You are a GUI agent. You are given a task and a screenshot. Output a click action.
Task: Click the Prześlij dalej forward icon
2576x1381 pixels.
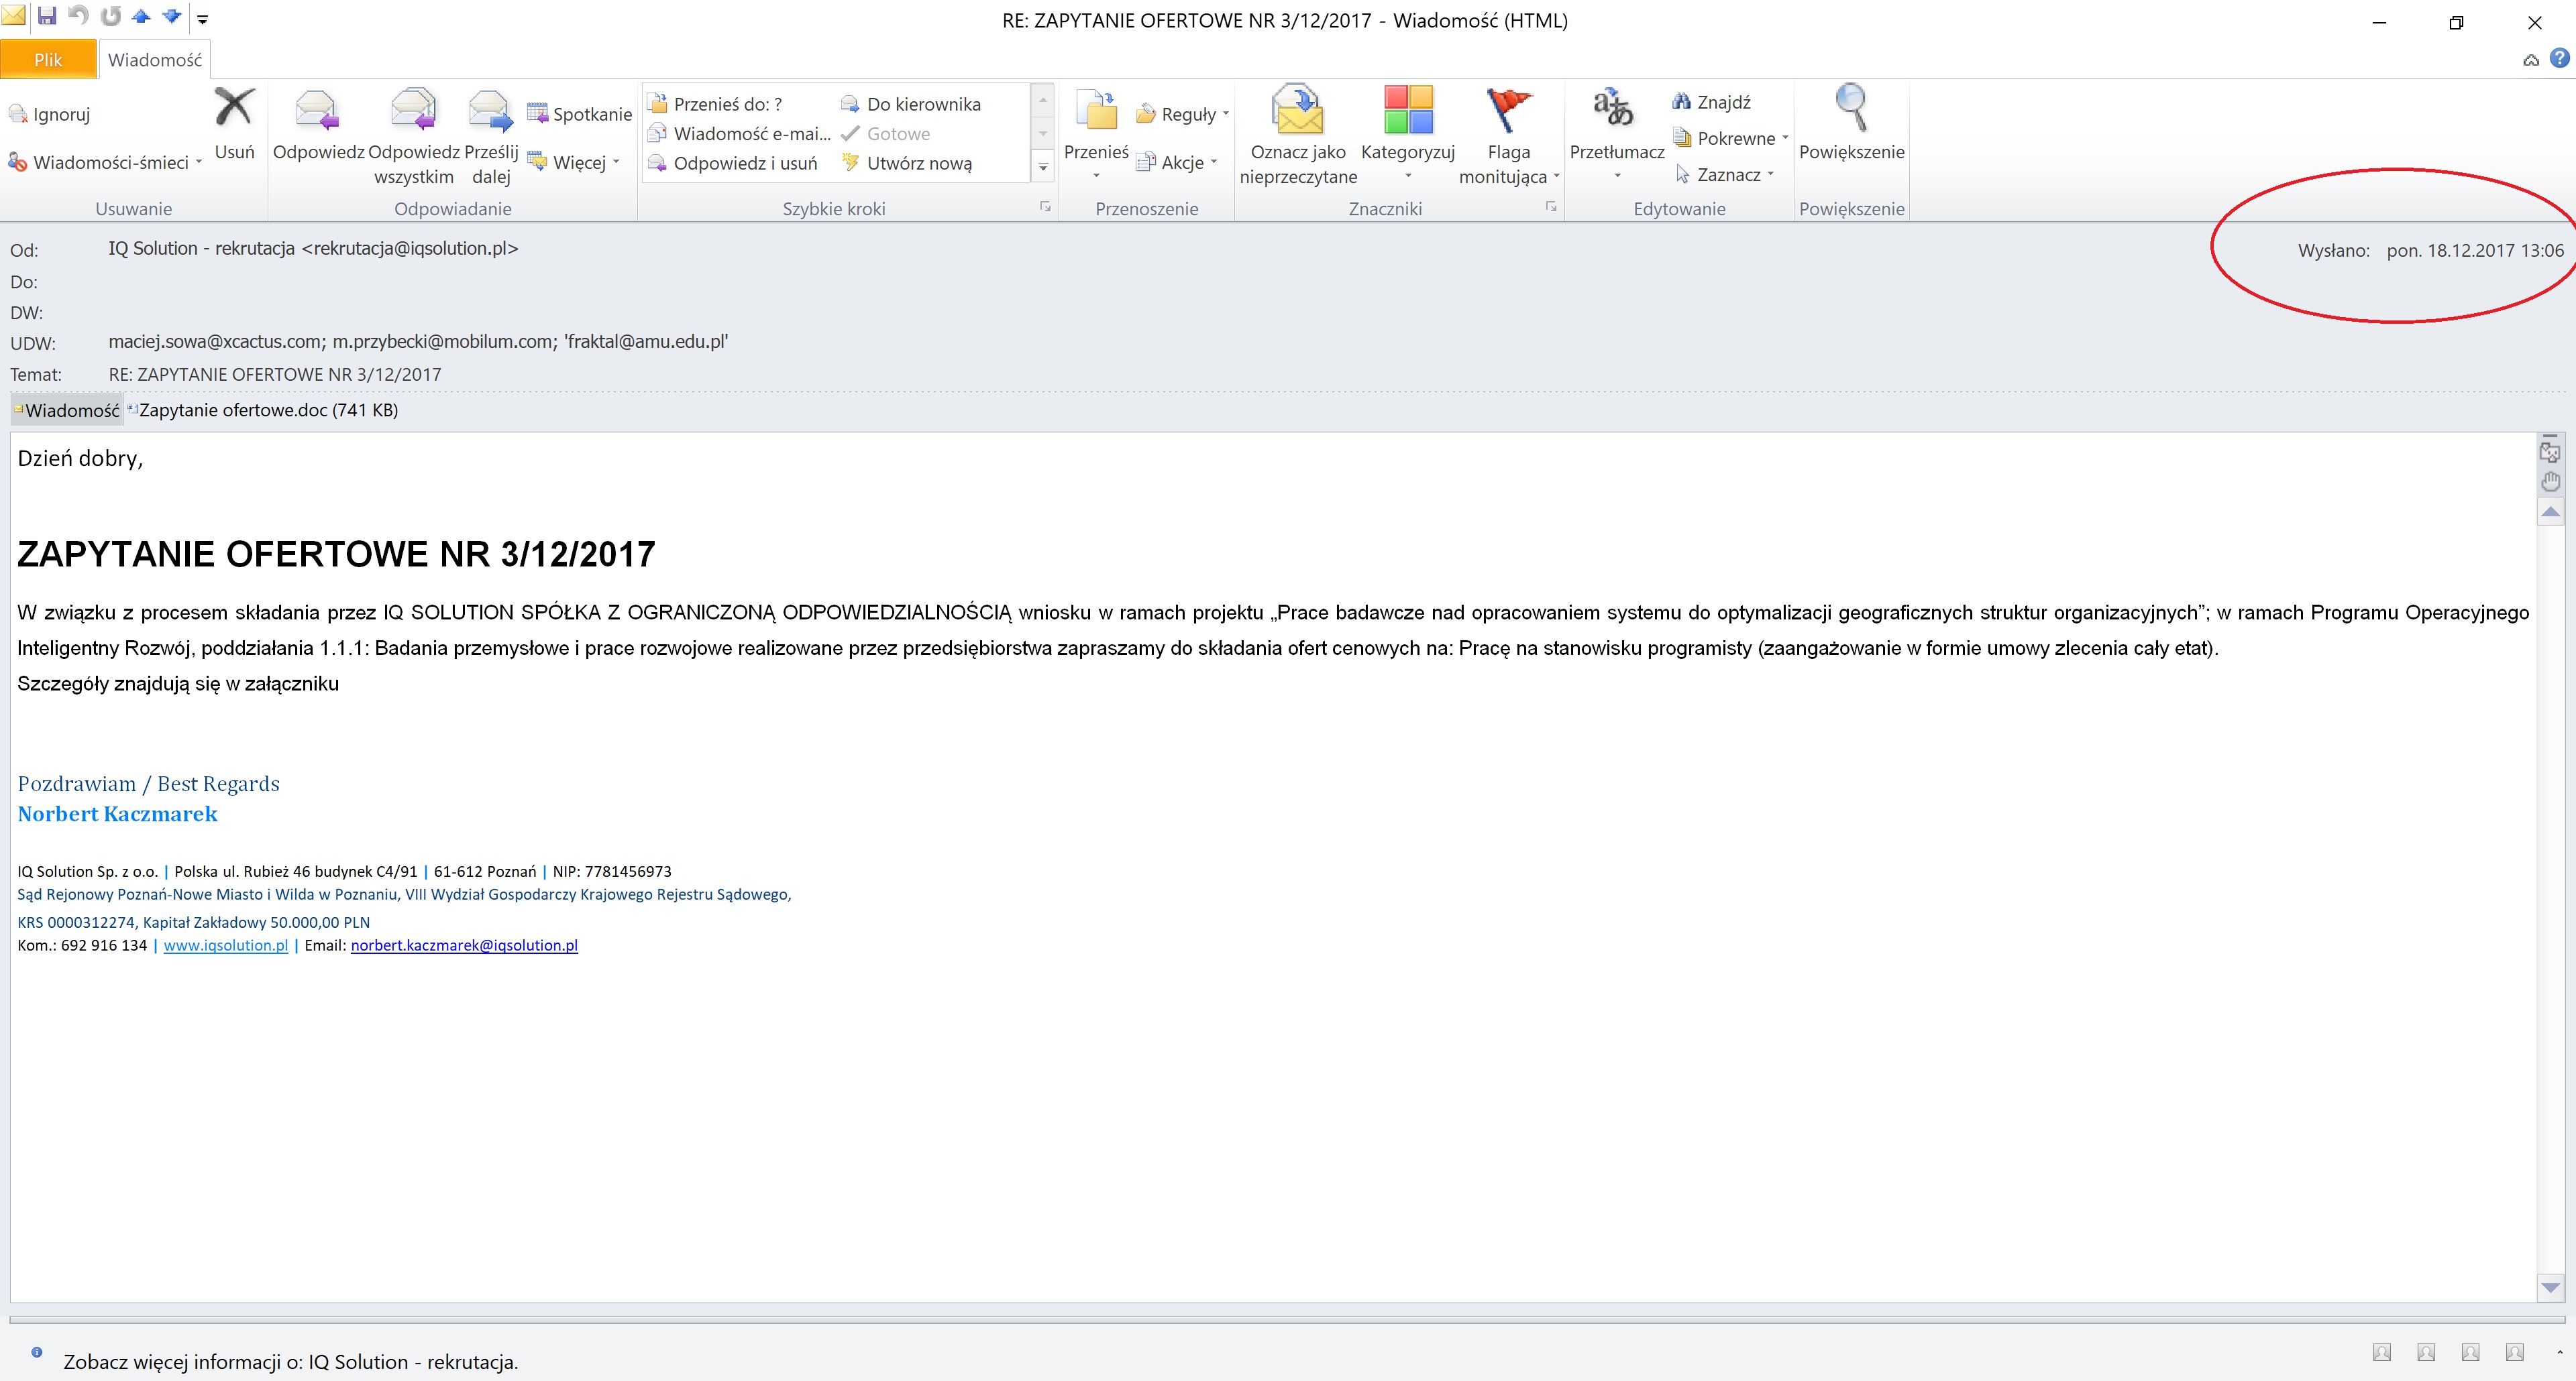pos(490,112)
